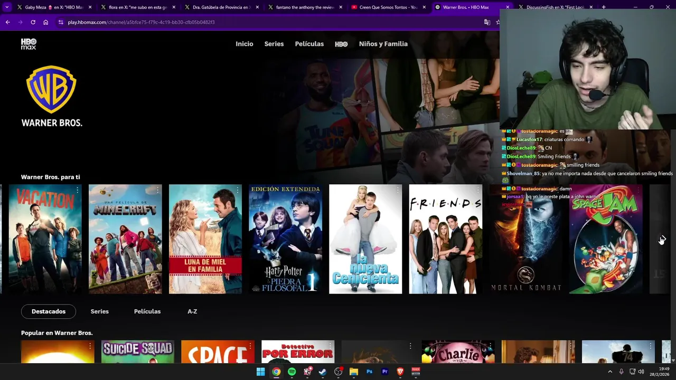676x380 pixels.
Task: Close the Gaby Meza browser tab
Action: tap(90, 7)
